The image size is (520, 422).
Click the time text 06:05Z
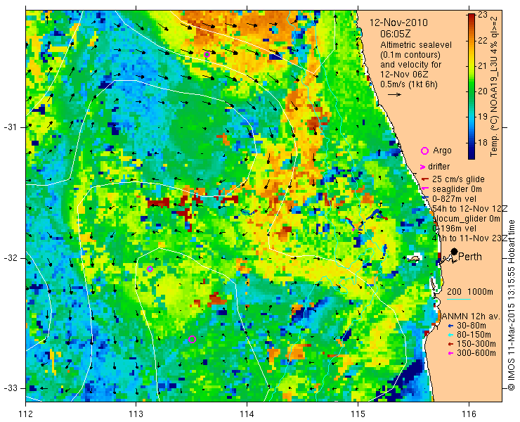click(x=396, y=34)
